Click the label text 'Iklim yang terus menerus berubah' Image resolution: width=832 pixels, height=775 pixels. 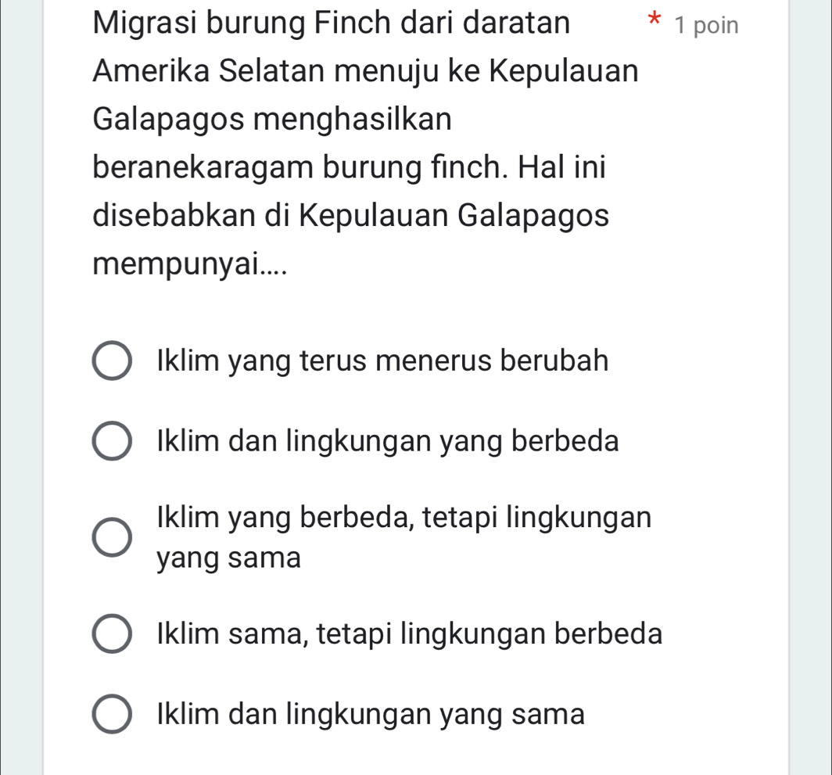382,361
